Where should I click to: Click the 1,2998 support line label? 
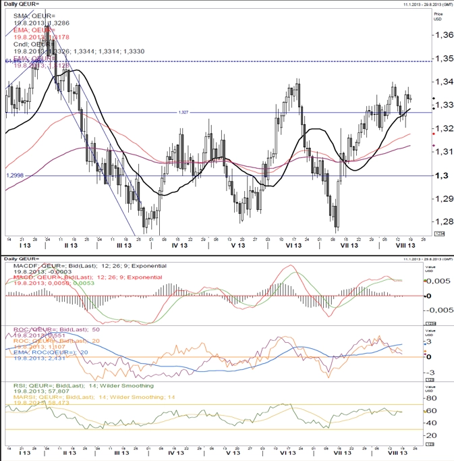[x=15, y=175]
